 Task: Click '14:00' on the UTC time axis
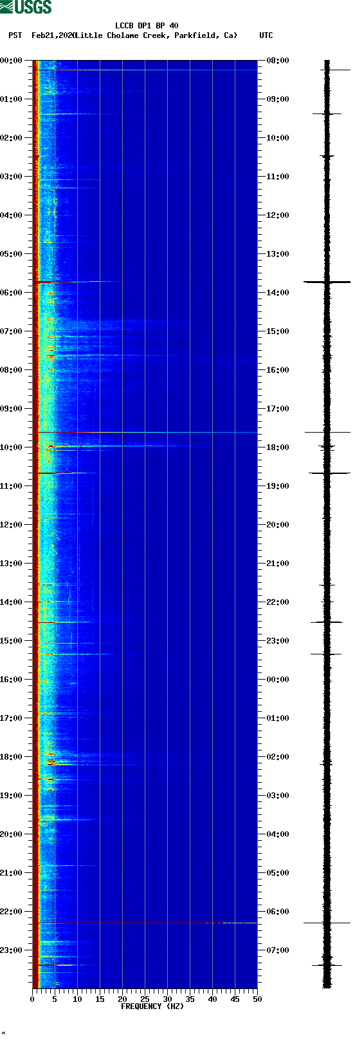pos(278,293)
